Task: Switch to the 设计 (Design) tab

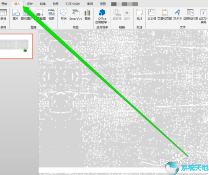Action: [x=30, y=4]
